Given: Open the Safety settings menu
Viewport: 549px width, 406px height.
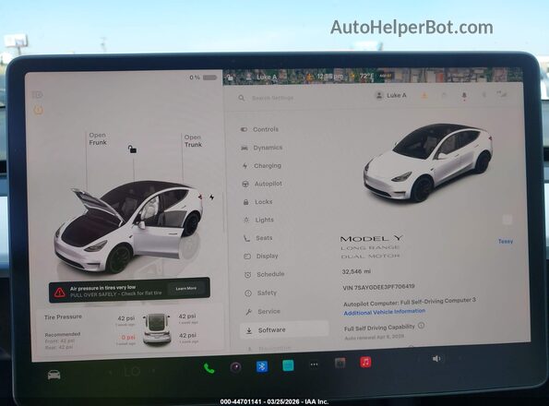Looking at the screenshot, I should click(x=260, y=293).
